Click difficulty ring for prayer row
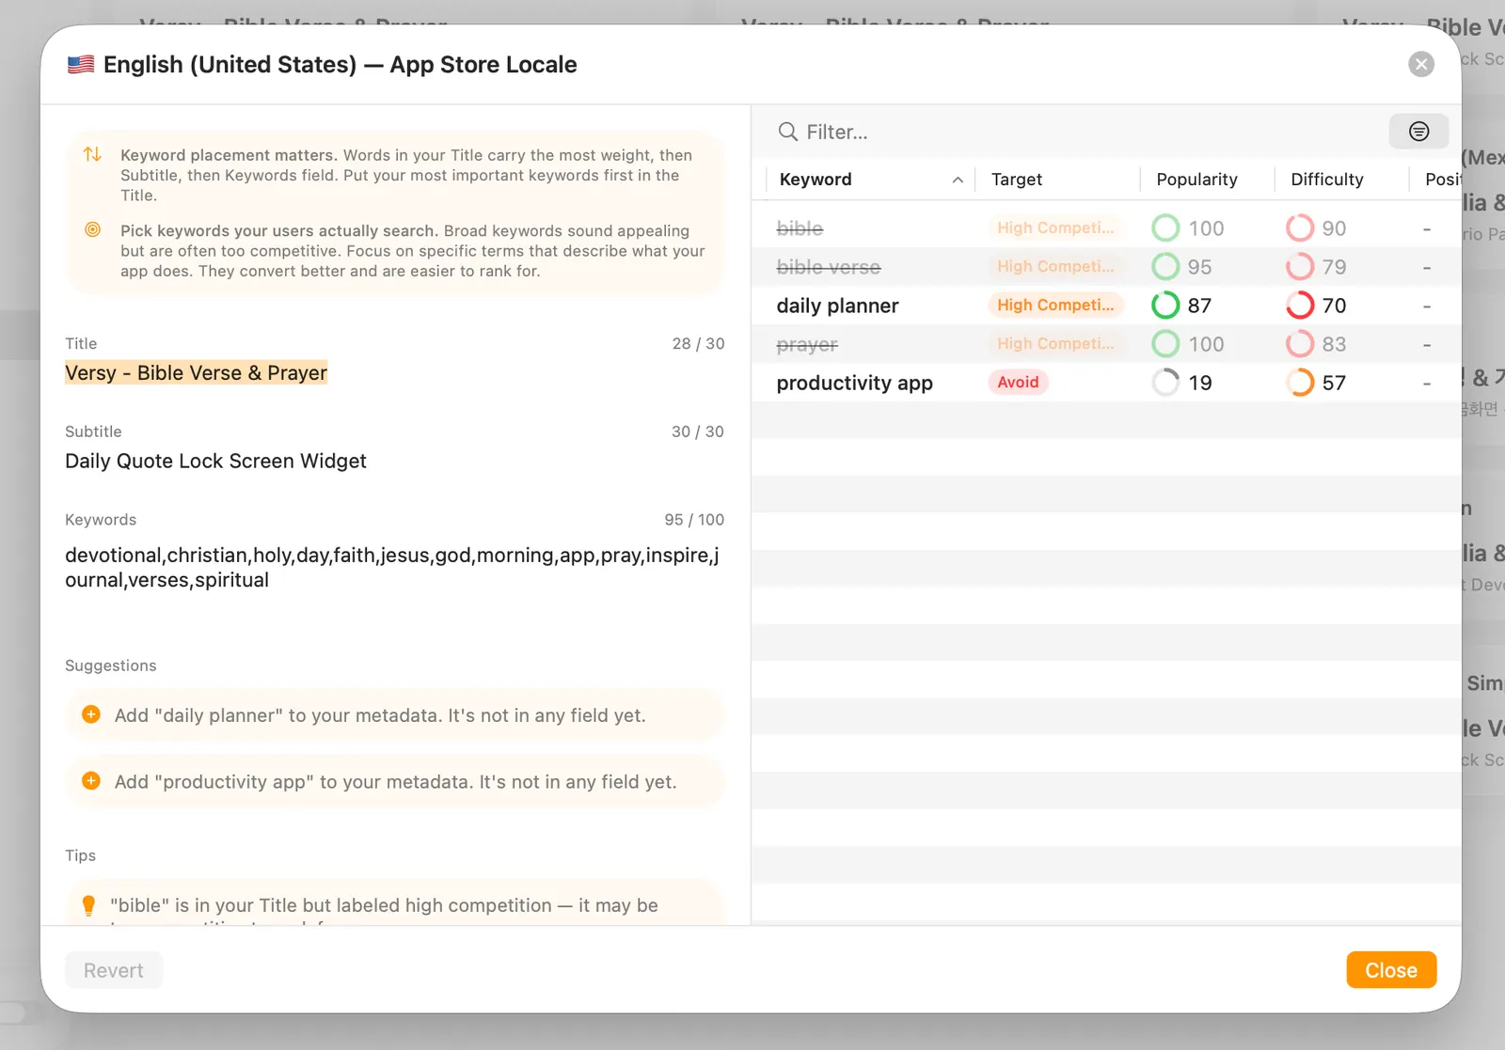1505x1050 pixels. 1300,344
